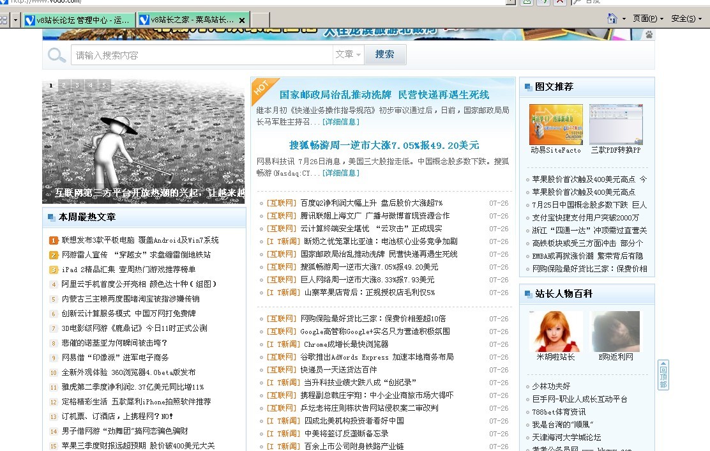
Task: Open sidebar link EMBA或再掀涨价潮 繁荣背后有隐
Action: (x=588, y=256)
